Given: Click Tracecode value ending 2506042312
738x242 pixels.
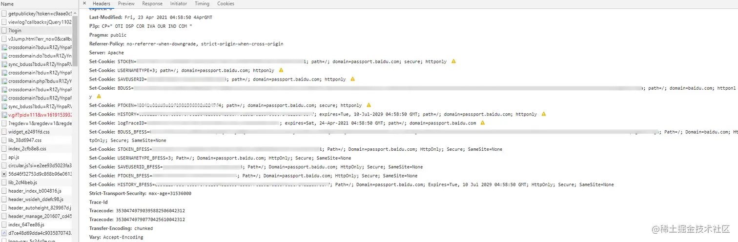Looking at the screenshot, I should click(150, 211).
